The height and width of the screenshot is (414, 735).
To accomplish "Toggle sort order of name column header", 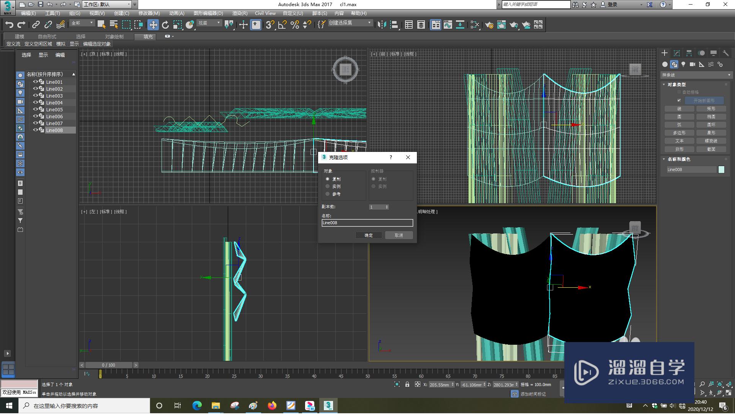I will pyautogui.click(x=51, y=74).
